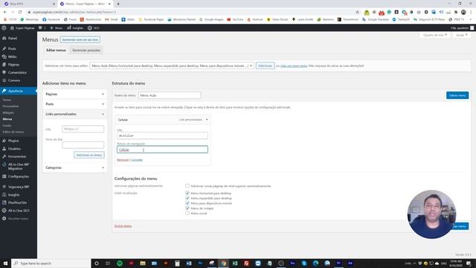Screen dimensions: 476x268
Task: Reload the page in browser toolbar
Action: click(x=20, y=12)
